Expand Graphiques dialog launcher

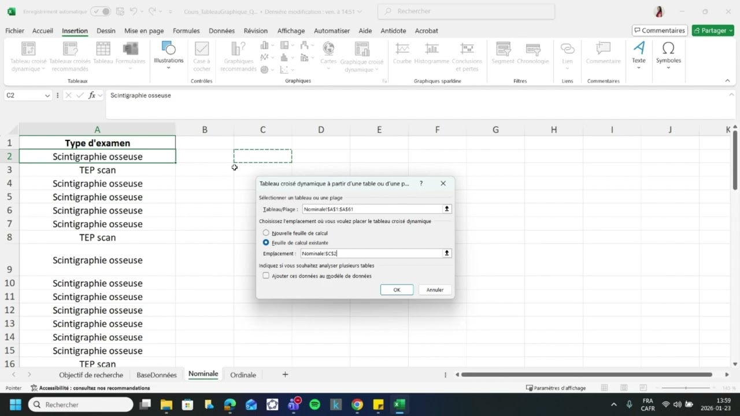[384, 81]
